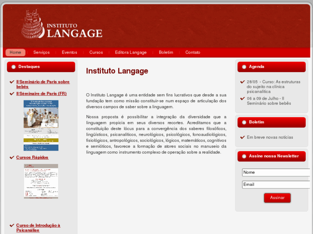313x234 pixels.
Task: Click the Assinar button
Action: [x=277, y=198]
